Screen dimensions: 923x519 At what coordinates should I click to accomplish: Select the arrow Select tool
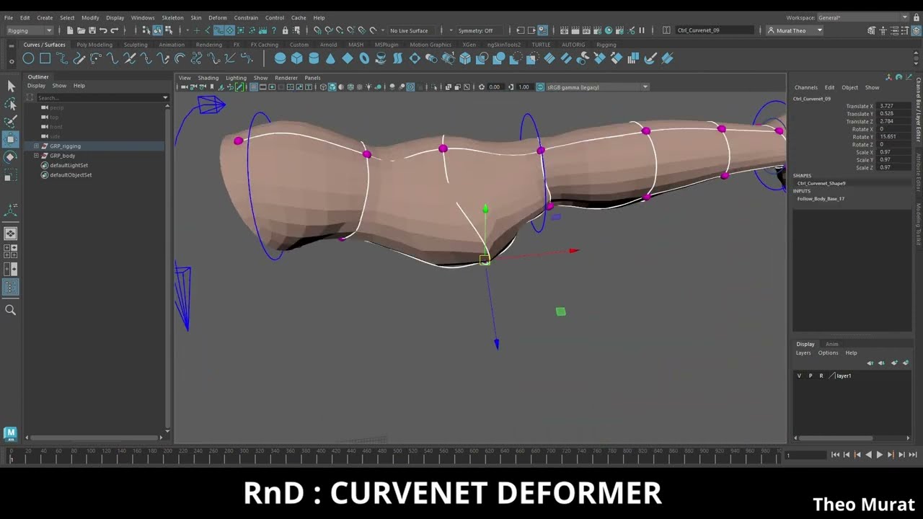pyautogui.click(x=11, y=86)
